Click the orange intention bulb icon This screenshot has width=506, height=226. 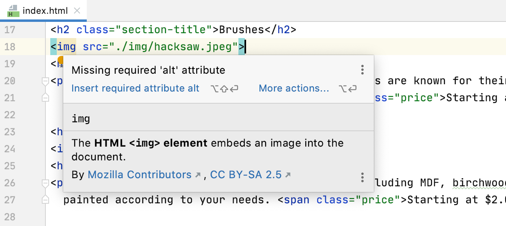[61, 60]
